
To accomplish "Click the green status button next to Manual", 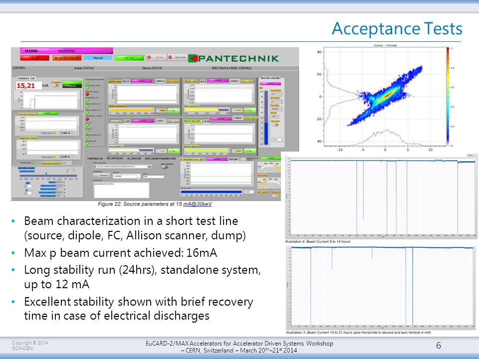I will coord(129,58).
